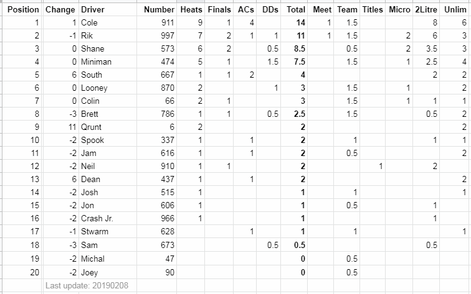The width and height of the screenshot is (471, 294).
Task: Select the Change column header
Action: click(60, 10)
